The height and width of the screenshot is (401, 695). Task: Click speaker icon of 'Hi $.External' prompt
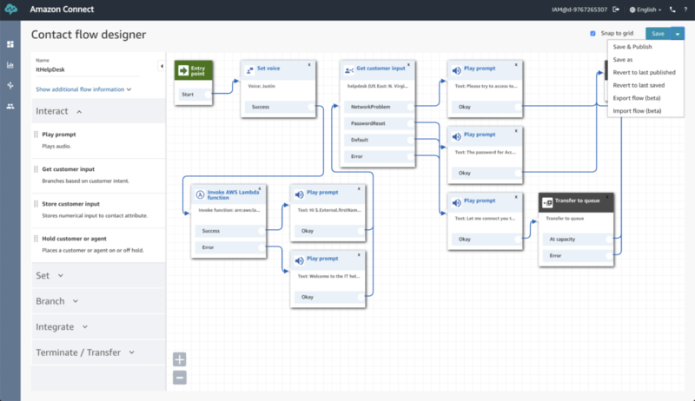[299, 194]
